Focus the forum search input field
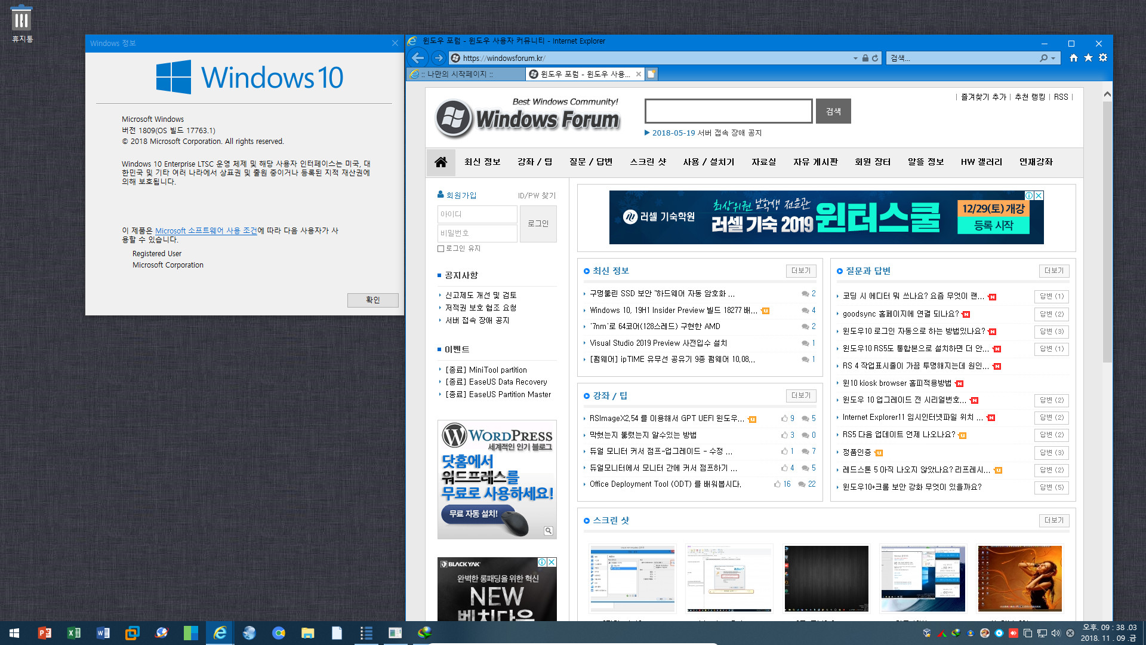Viewport: 1146px width, 645px height. pos(728,111)
